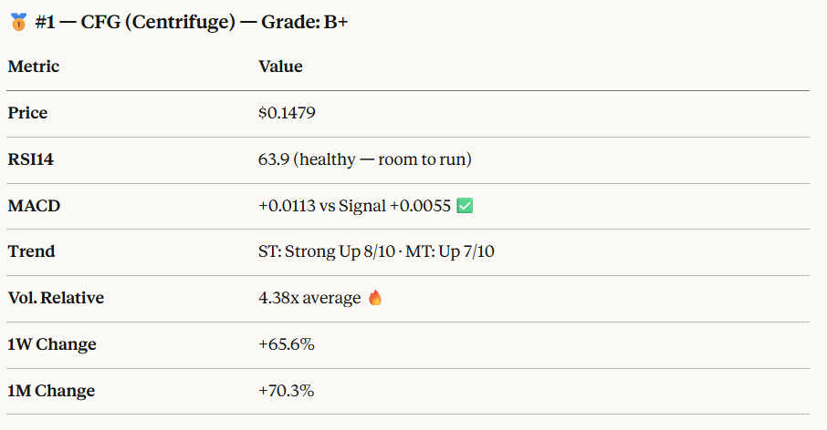
Task: Select the Price row label
Action: (27, 113)
